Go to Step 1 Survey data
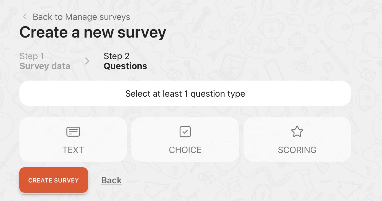Viewport: 382px width, 201px height. tap(45, 61)
